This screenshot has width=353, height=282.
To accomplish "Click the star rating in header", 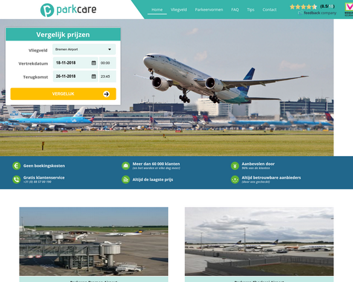I will [x=303, y=7].
